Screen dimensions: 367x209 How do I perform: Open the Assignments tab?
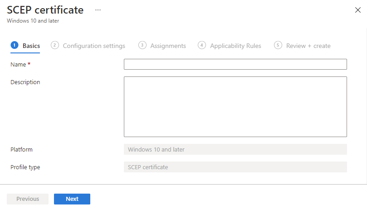tap(168, 46)
